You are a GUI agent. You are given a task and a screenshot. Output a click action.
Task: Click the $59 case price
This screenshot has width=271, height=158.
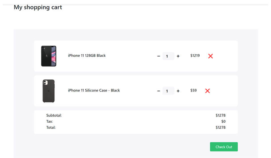[194, 90]
